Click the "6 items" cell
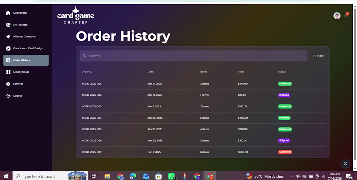 pyautogui.click(x=204, y=152)
